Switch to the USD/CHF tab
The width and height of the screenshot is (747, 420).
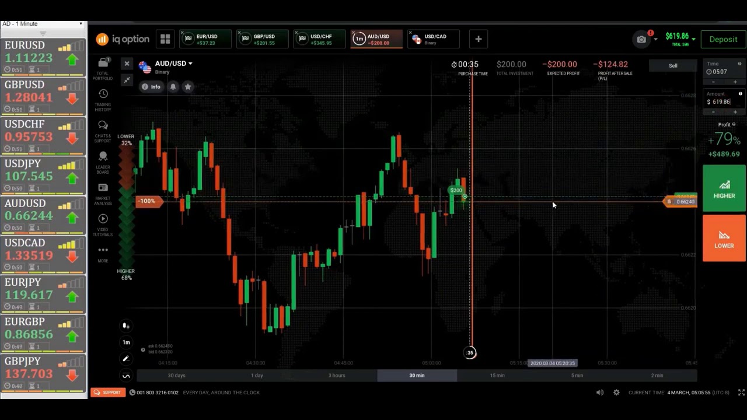[x=319, y=39]
